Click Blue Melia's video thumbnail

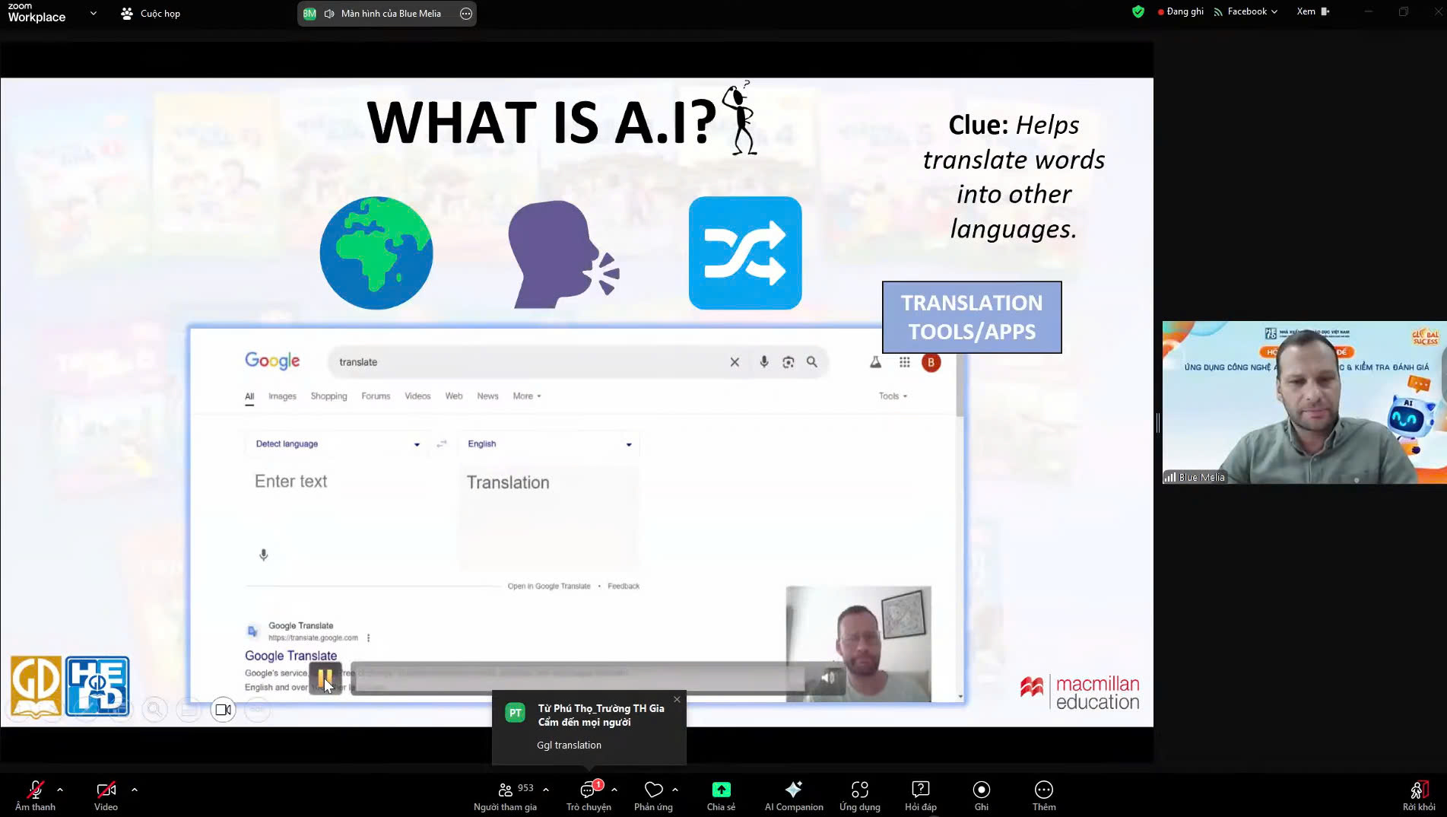coord(1304,402)
